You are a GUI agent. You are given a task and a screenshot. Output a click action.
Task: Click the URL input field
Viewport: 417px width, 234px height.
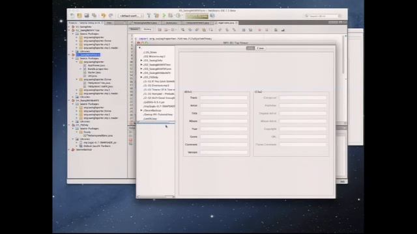[x=302, y=137]
